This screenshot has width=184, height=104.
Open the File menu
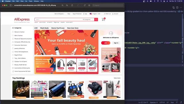14,1
